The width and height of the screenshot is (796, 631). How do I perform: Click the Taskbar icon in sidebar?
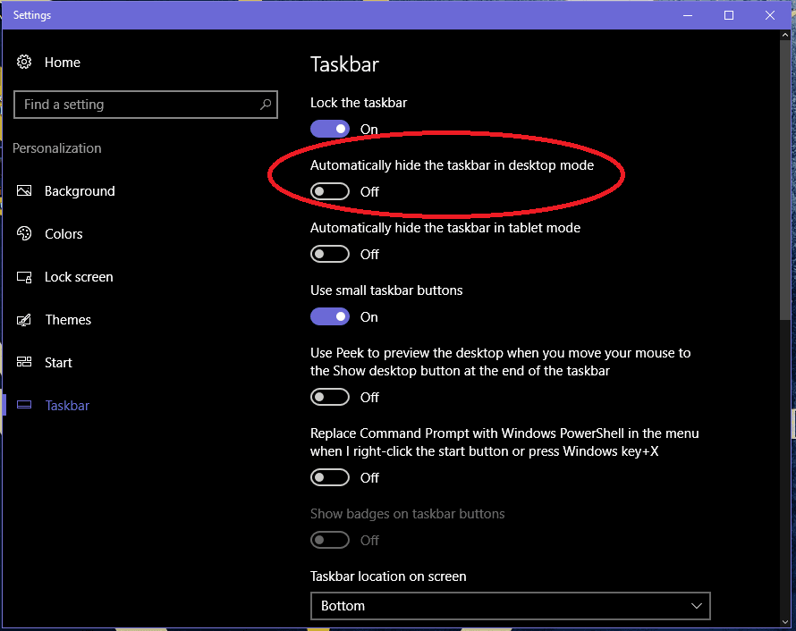(24, 406)
